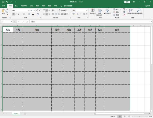Click the Find and Select magnifier icon
The image size is (153, 118).
[139, 10]
